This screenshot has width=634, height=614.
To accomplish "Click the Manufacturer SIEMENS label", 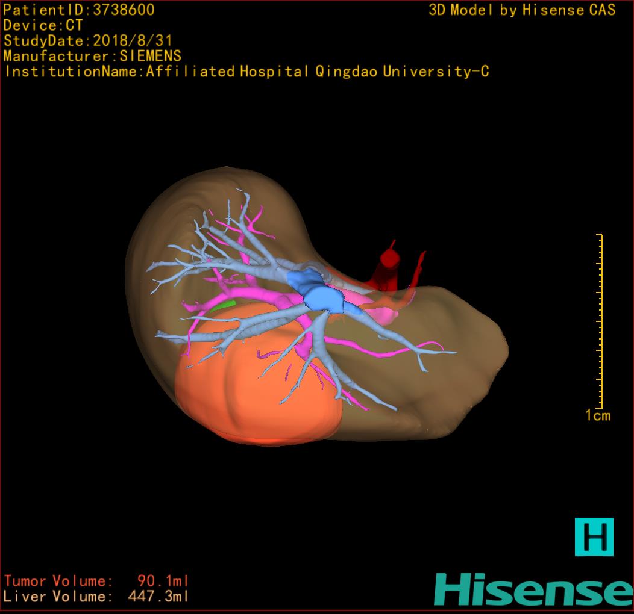I will [92, 56].
